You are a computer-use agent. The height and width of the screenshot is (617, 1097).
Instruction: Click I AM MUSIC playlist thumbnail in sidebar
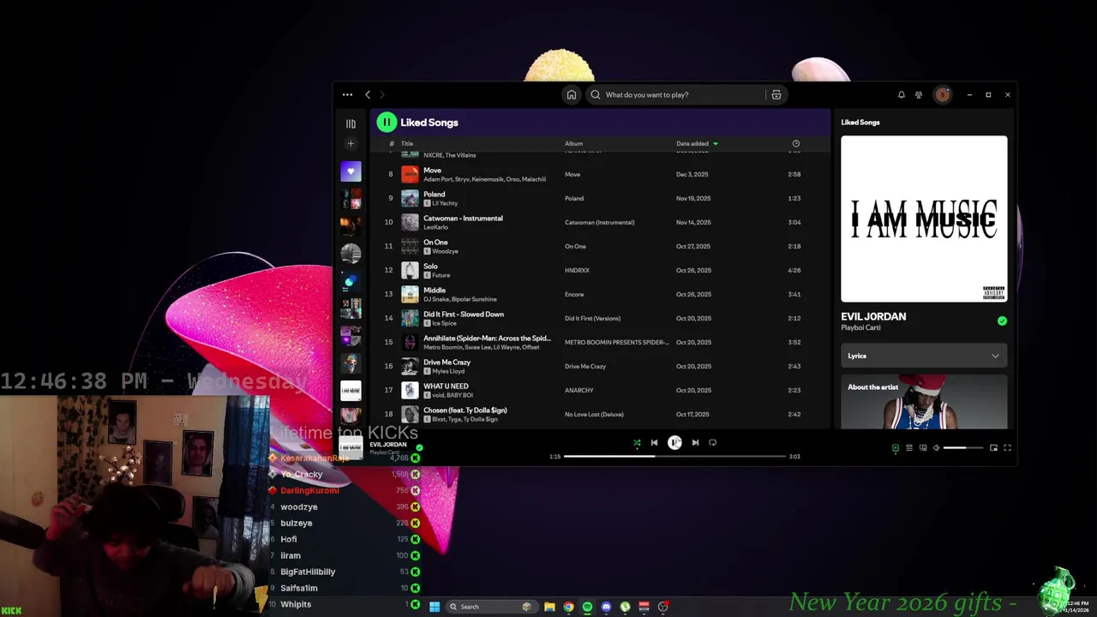[x=351, y=391]
